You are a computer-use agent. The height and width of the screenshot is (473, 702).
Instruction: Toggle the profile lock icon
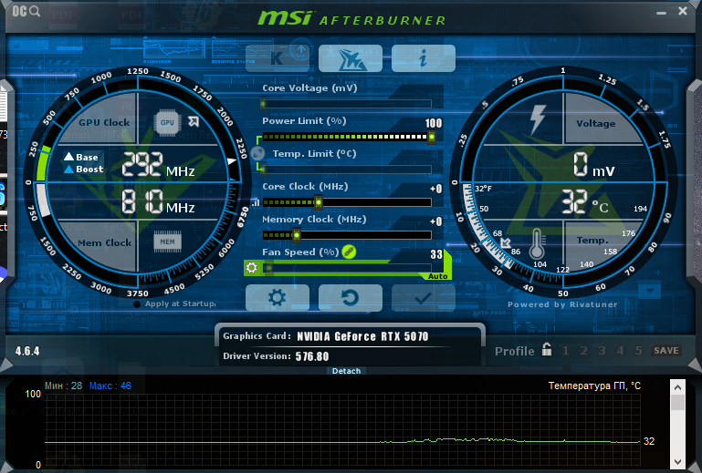tap(547, 349)
